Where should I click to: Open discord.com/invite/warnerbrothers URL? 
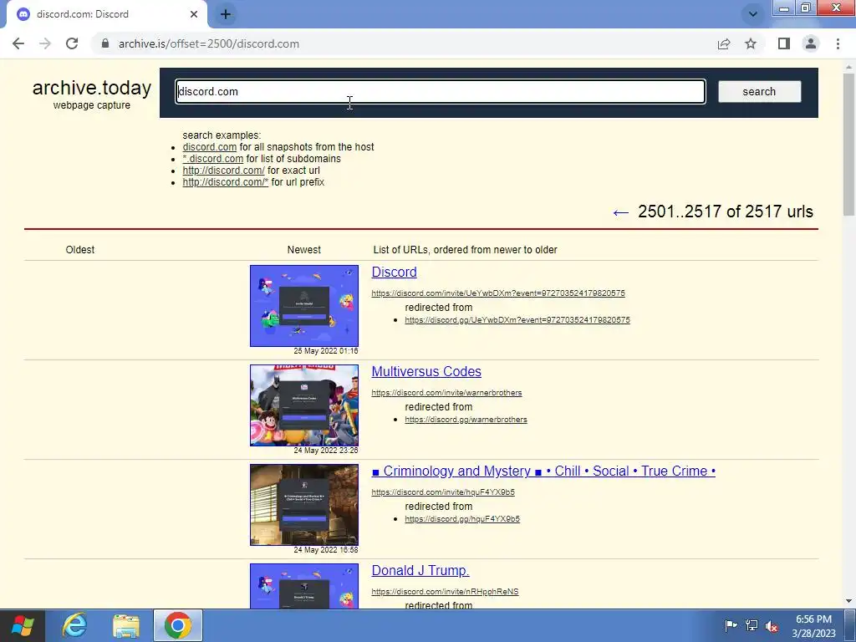pyautogui.click(x=446, y=393)
